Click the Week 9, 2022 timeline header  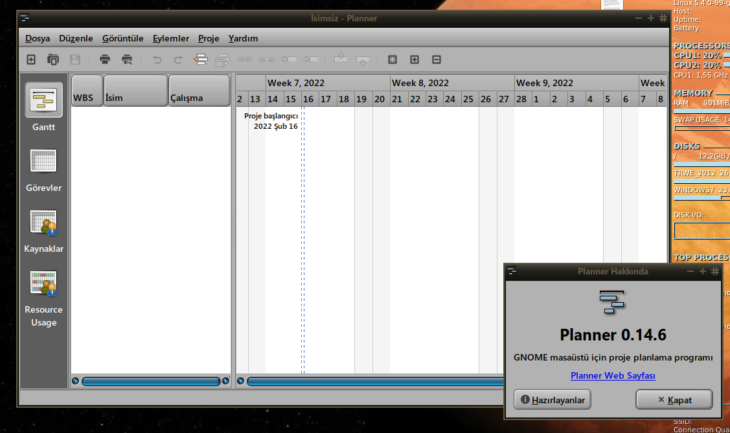(x=576, y=83)
